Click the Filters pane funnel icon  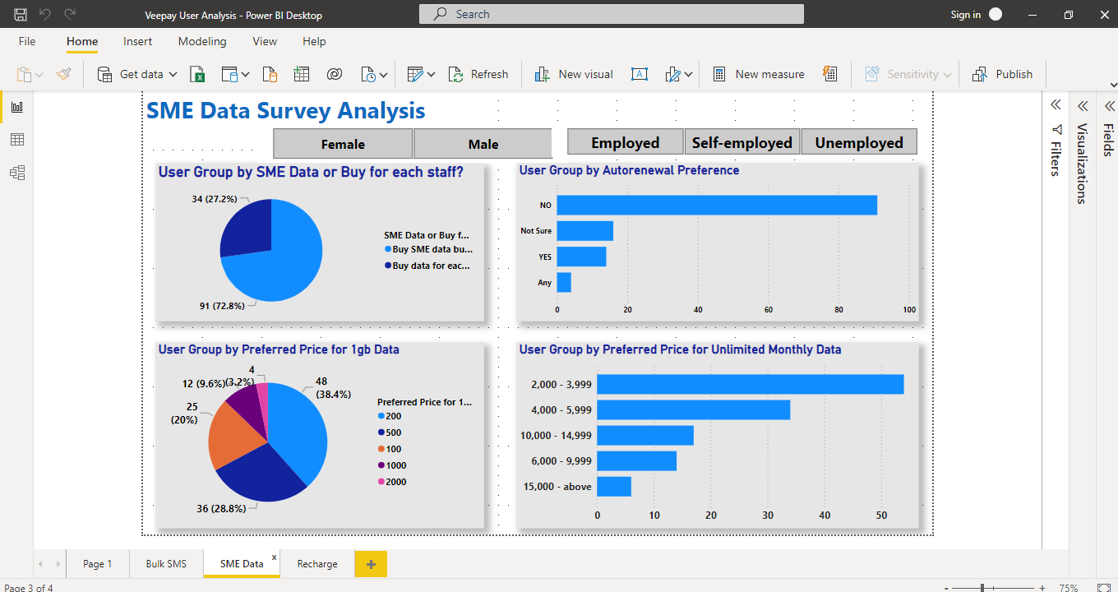pos(1056,129)
